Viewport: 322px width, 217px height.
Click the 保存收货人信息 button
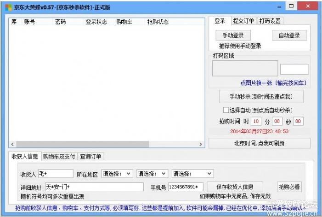coord(235,187)
